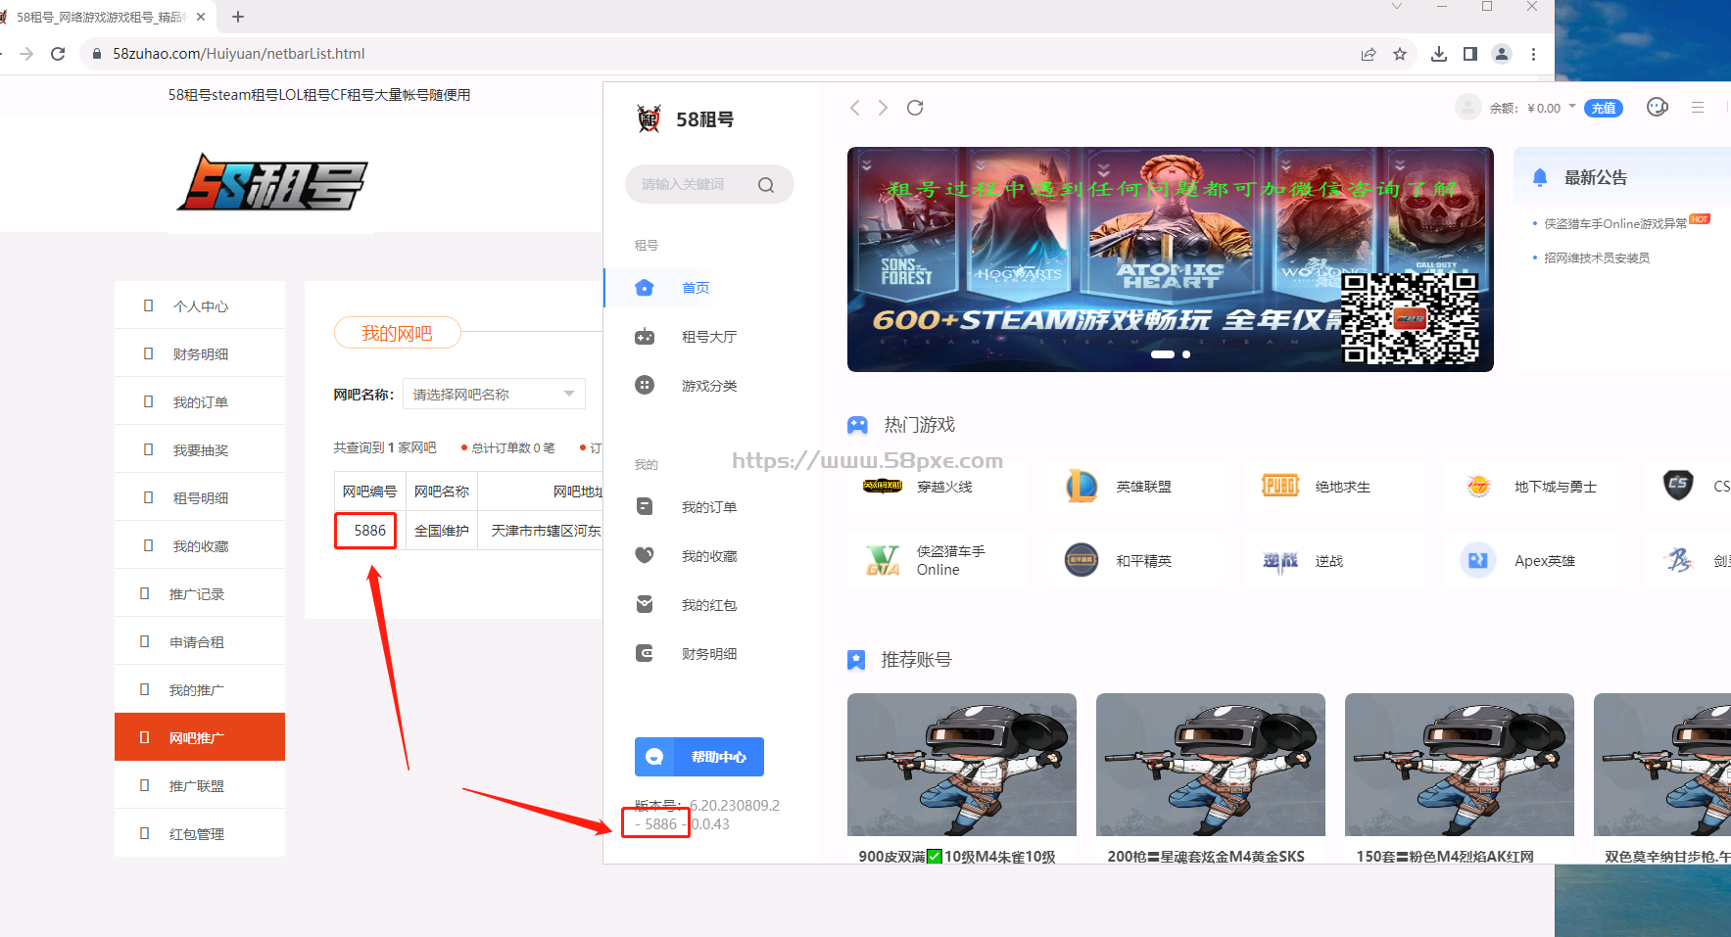Open 网吧推广 in website sidebar
Viewport: 1731px width, 937px height.
200,737
